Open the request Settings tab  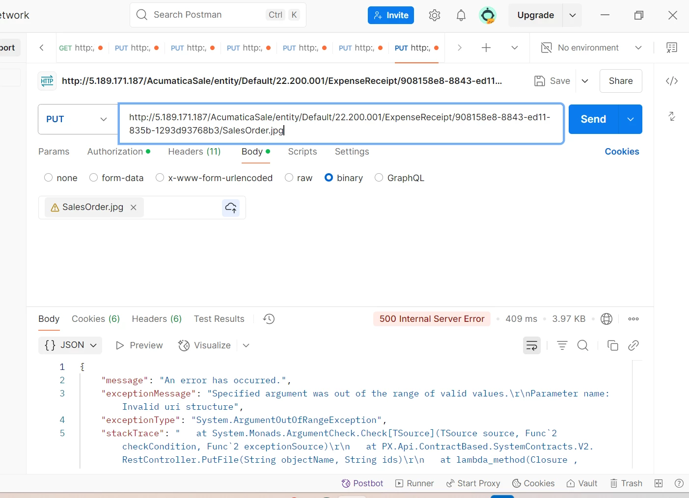pos(352,152)
